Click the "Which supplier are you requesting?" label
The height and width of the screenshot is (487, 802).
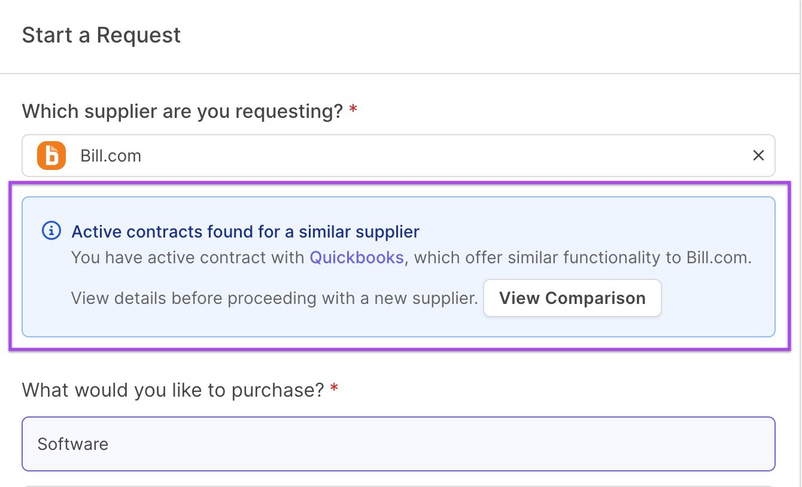tap(182, 111)
